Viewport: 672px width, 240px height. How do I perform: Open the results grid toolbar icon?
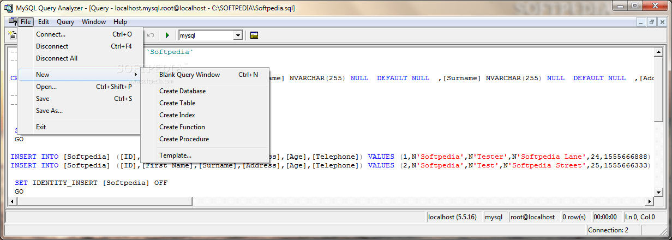pos(254,35)
